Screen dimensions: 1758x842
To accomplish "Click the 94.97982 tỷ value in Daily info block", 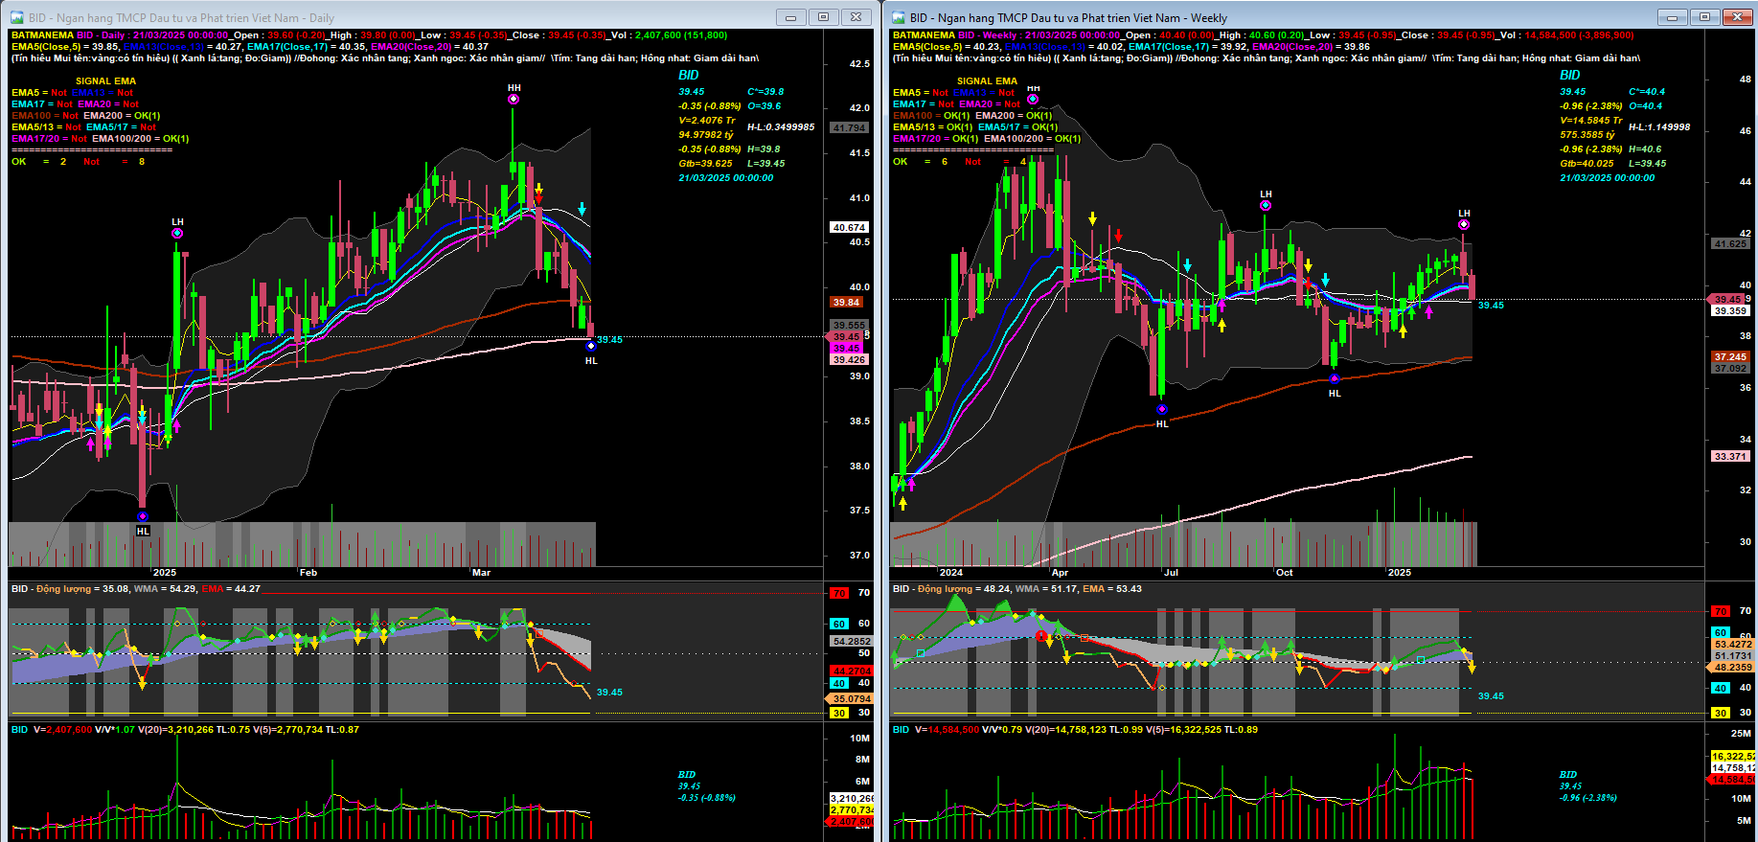I will pyautogui.click(x=706, y=135).
